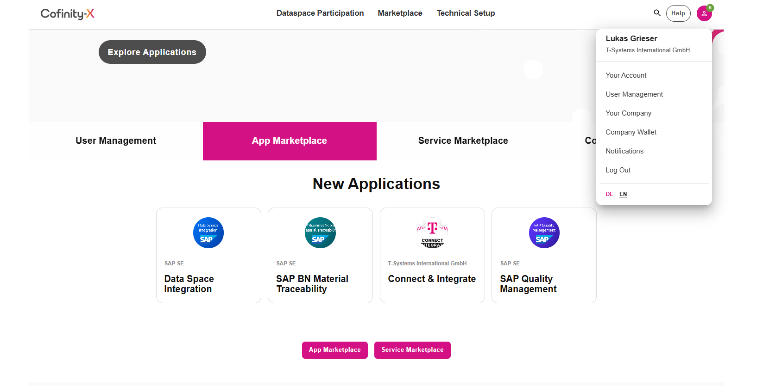Open the Connect & Integrate card title
The image size is (763, 386).
[x=432, y=279]
